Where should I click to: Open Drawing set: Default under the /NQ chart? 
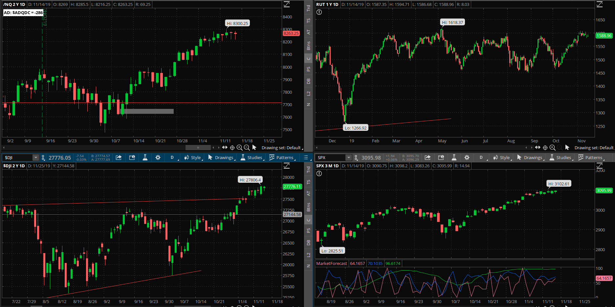[x=282, y=148]
